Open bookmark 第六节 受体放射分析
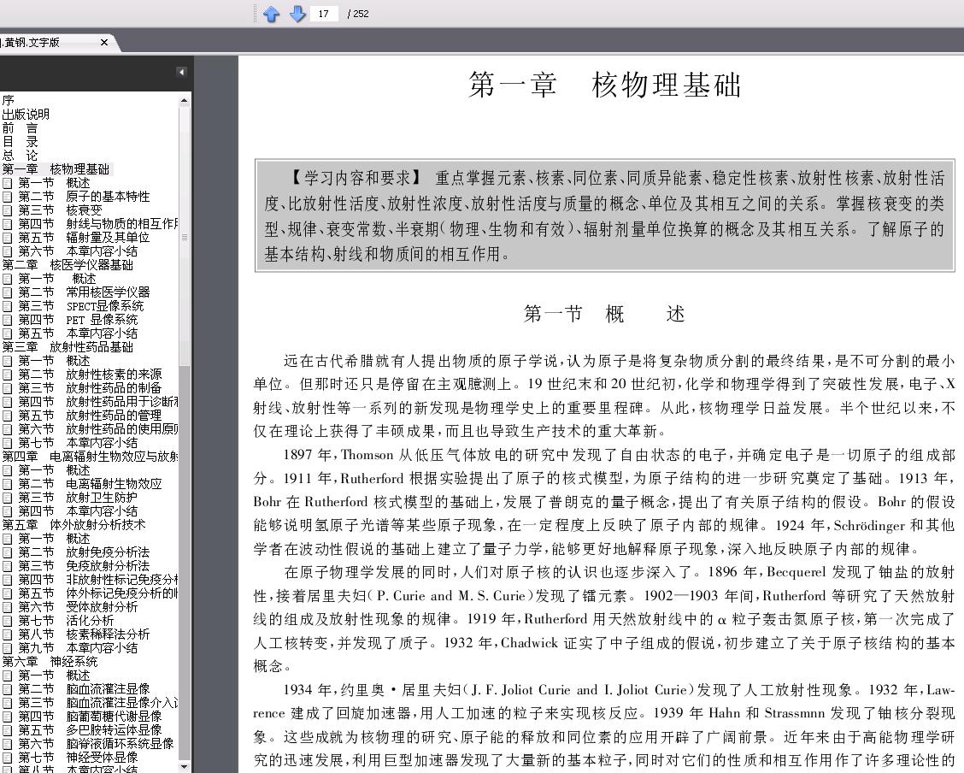The width and height of the screenshot is (964, 773). tap(78, 606)
